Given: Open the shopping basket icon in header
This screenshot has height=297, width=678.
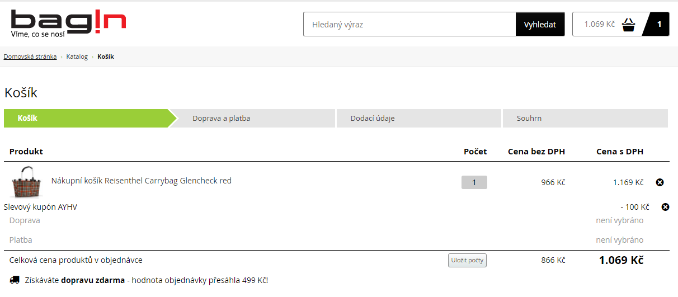Looking at the screenshot, I should click(x=629, y=25).
